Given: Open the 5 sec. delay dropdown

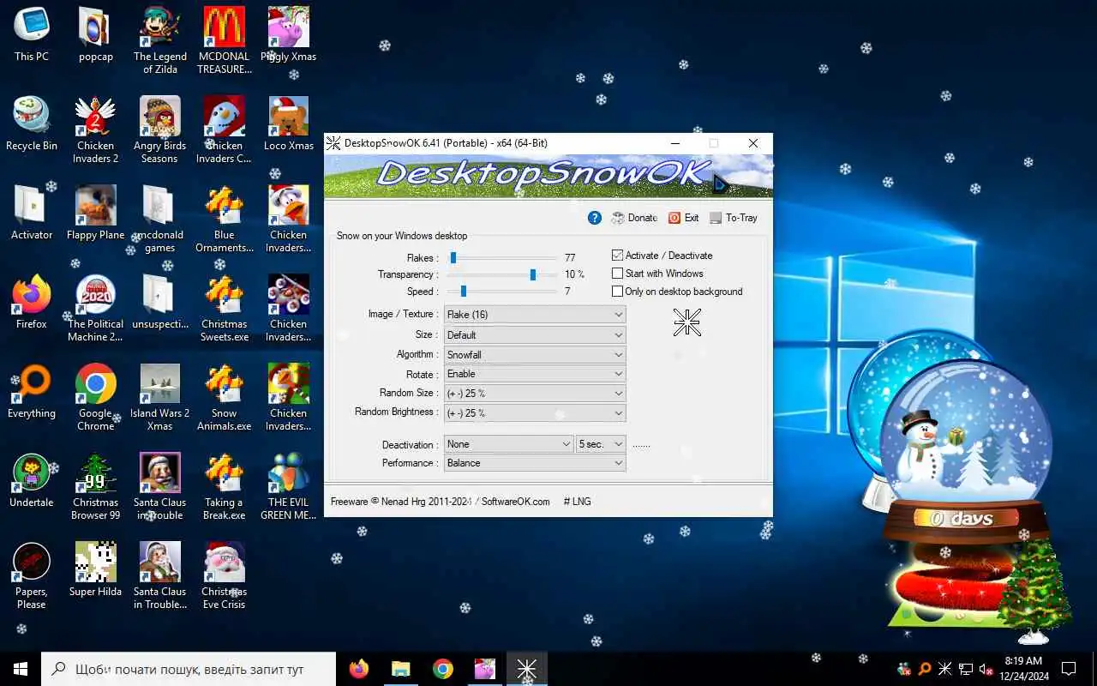Looking at the screenshot, I should point(601,444).
